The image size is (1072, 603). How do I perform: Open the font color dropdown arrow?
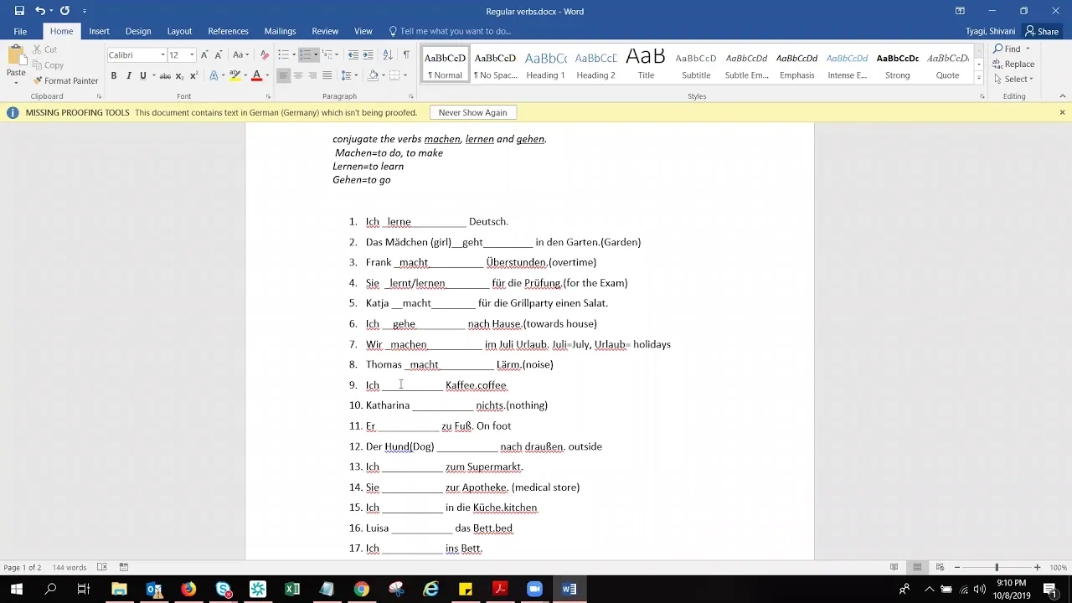click(267, 75)
